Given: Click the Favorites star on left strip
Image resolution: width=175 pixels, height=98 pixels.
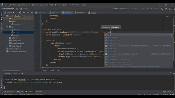Looking at the screenshot, I should [2, 88].
